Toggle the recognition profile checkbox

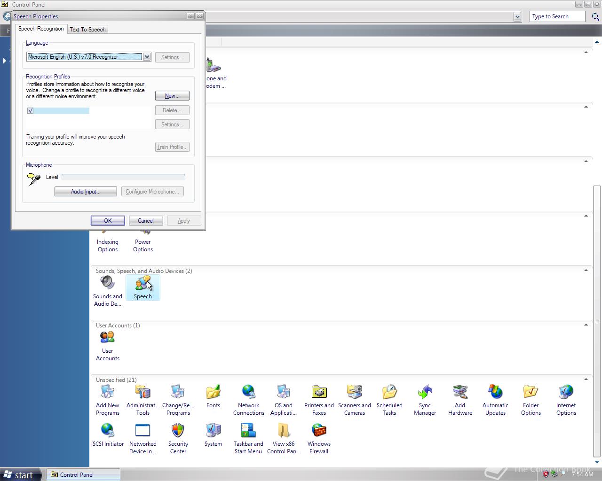(x=31, y=111)
